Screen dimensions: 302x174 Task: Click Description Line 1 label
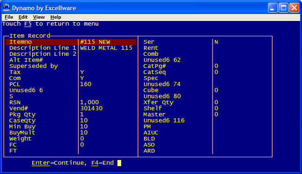coord(43,48)
